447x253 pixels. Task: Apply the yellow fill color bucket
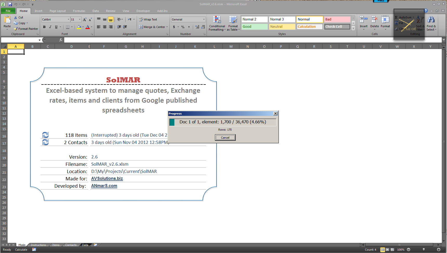point(79,27)
